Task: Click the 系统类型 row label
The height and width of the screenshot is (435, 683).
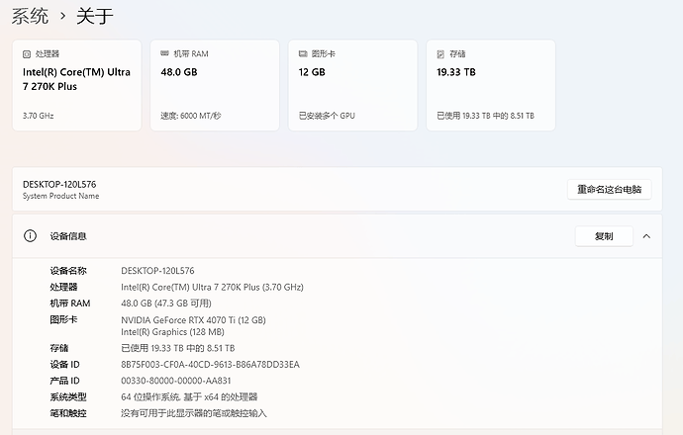Action: click(x=68, y=396)
